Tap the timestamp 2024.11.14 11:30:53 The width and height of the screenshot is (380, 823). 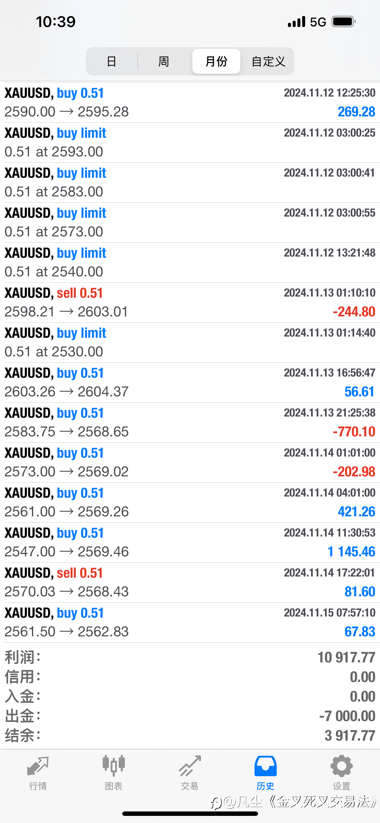[330, 533]
